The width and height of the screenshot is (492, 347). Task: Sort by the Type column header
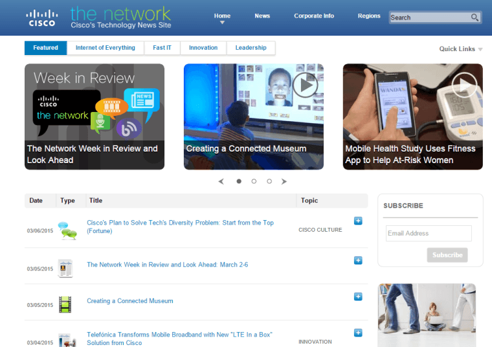[x=67, y=201]
